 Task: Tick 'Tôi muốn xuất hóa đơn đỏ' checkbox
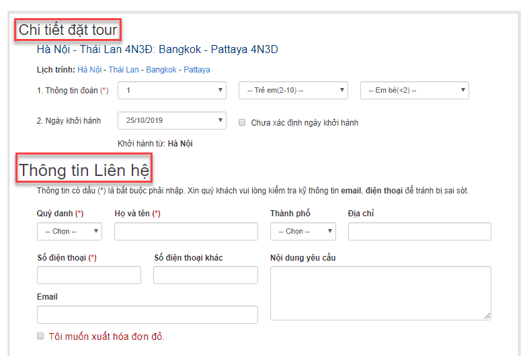click(x=40, y=336)
